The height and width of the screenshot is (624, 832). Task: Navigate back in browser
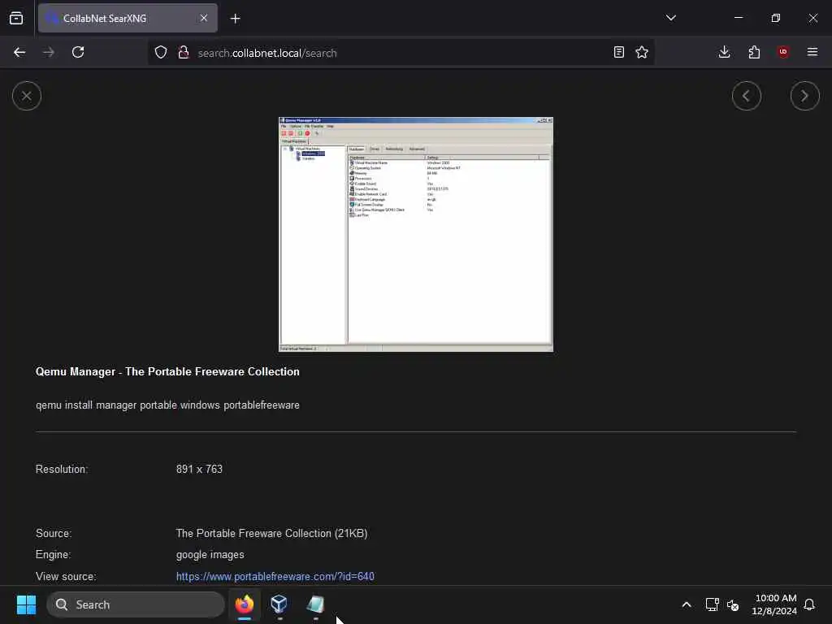point(19,52)
